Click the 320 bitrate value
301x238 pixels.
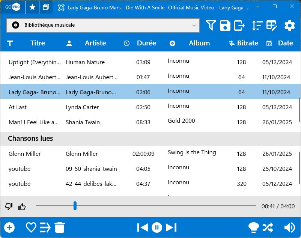click(241, 184)
